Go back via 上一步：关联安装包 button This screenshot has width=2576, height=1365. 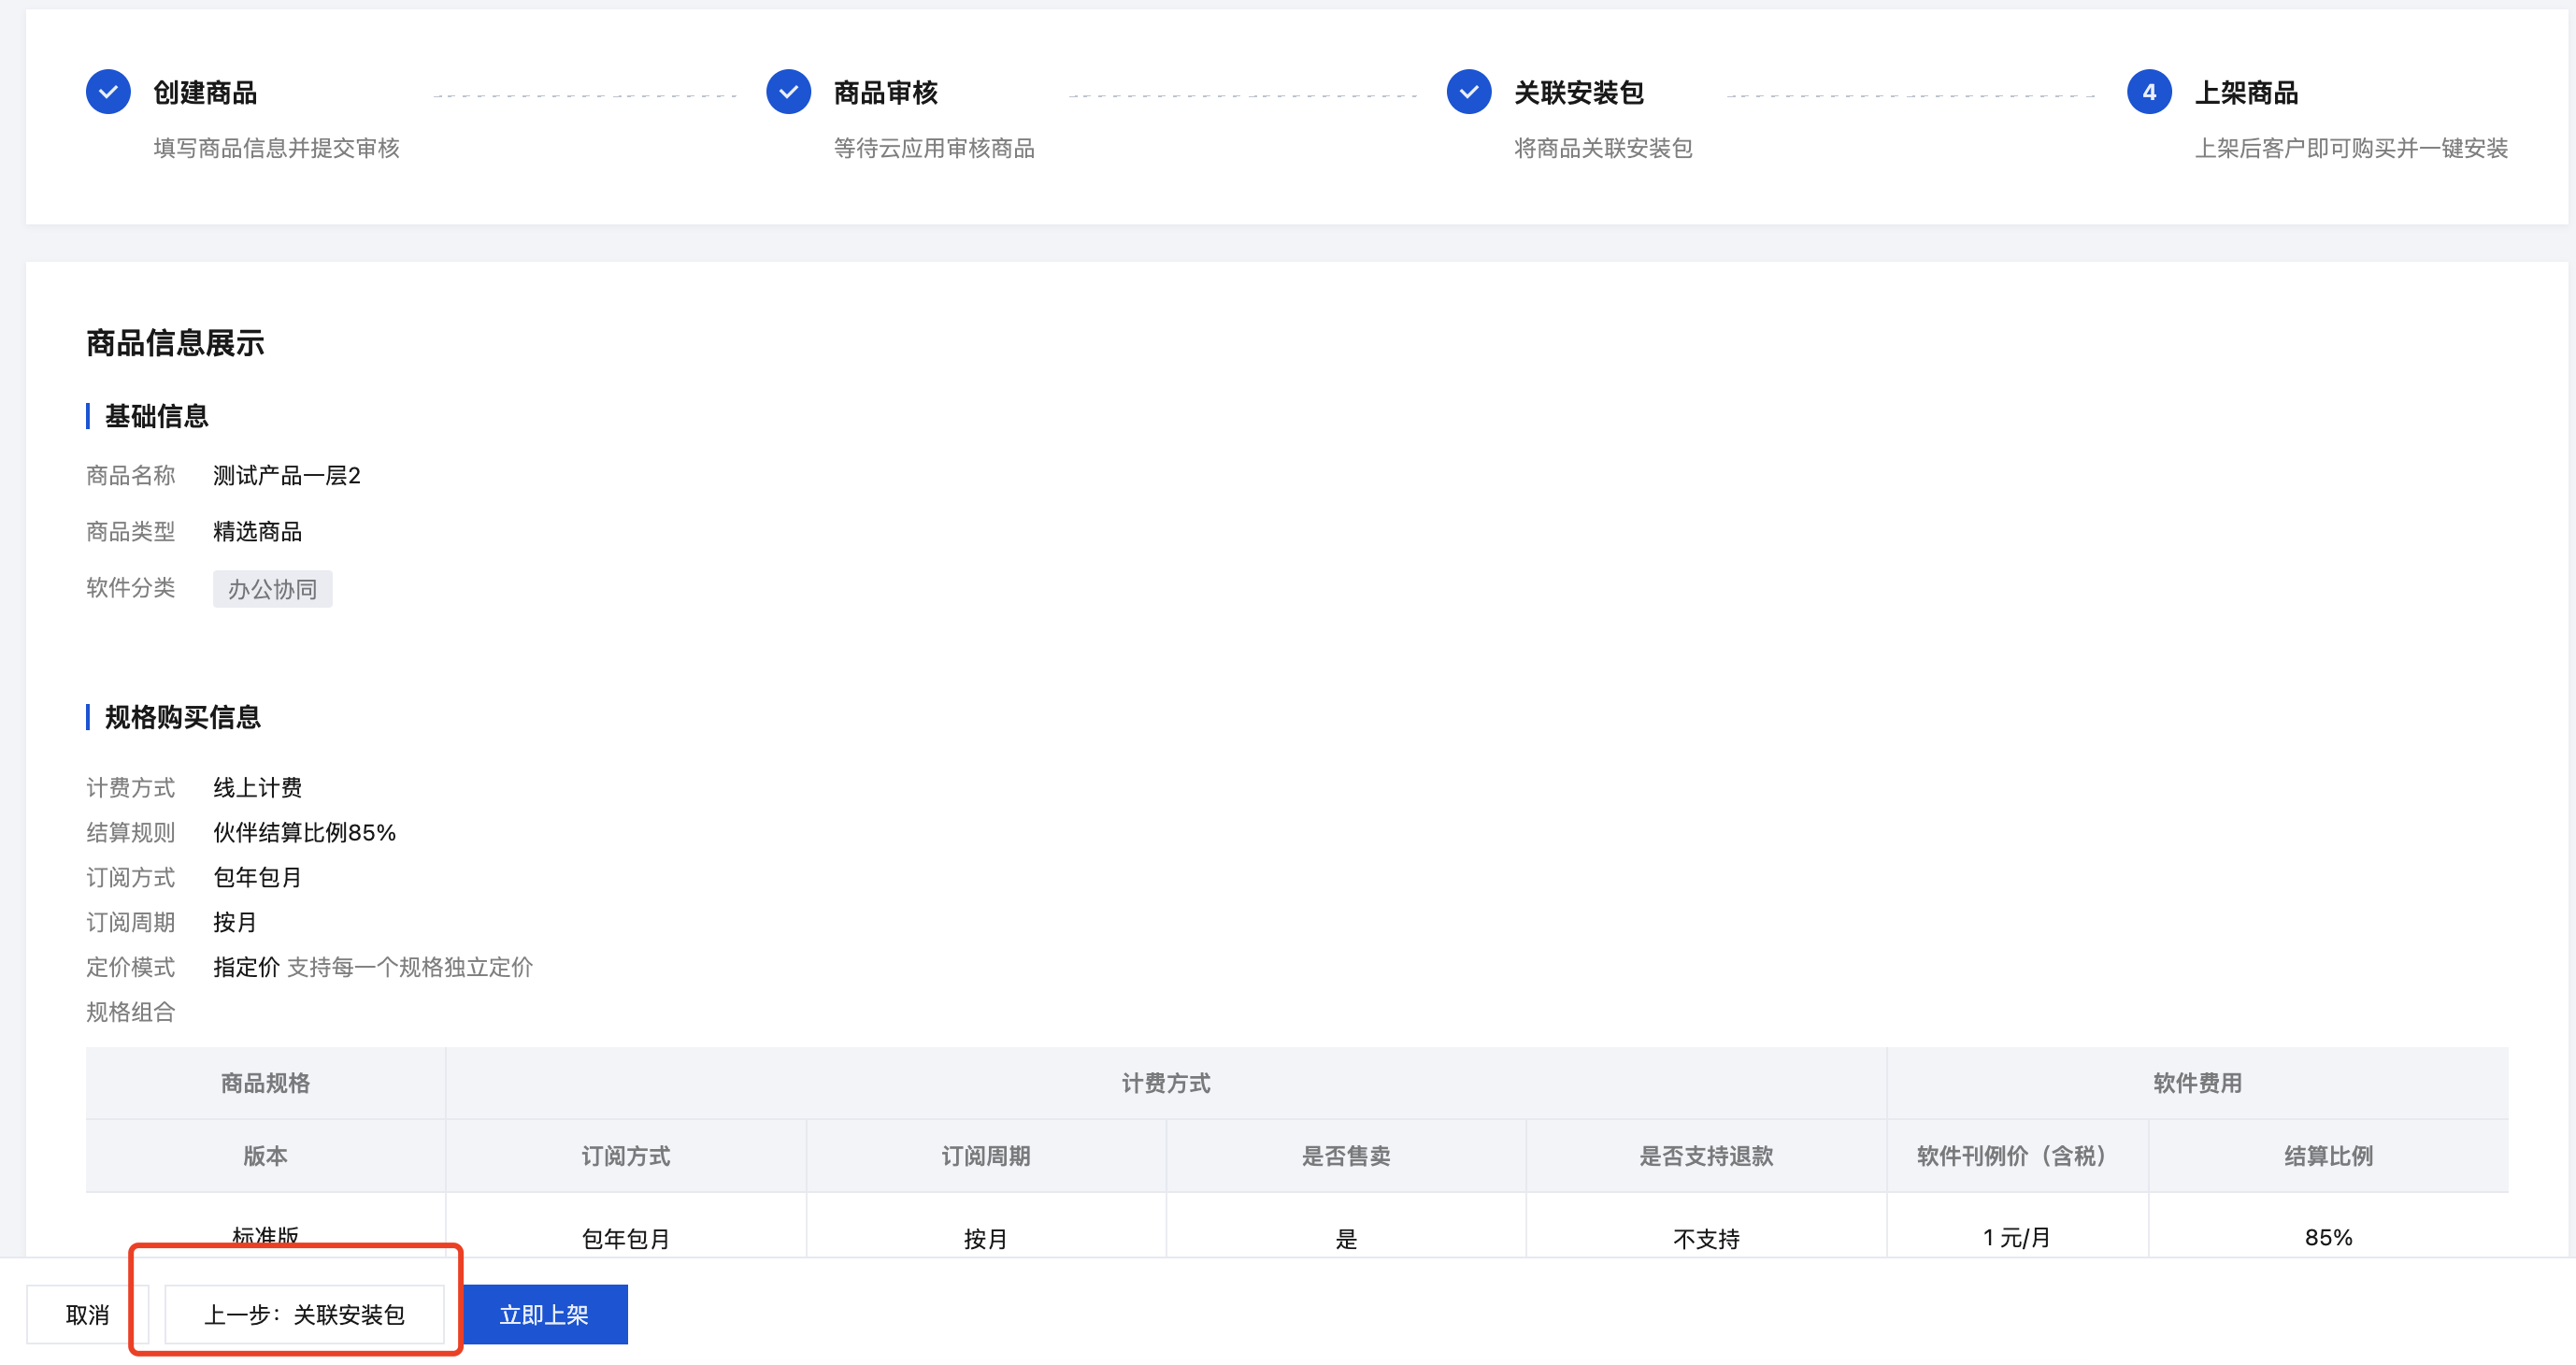(x=304, y=1314)
